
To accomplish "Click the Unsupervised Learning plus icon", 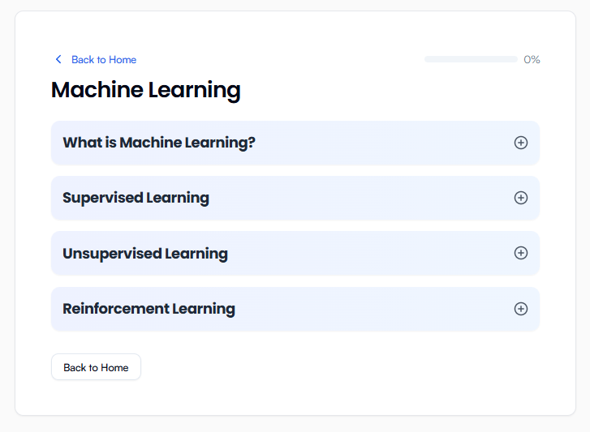I will click(521, 253).
